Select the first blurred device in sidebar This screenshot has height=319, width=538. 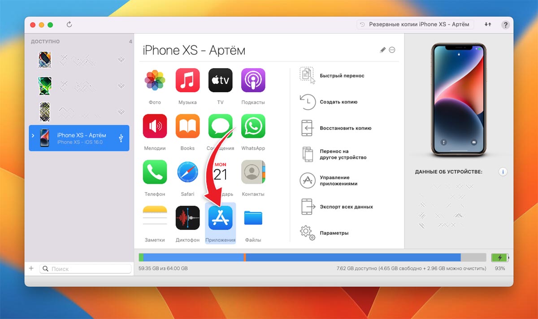[79, 60]
